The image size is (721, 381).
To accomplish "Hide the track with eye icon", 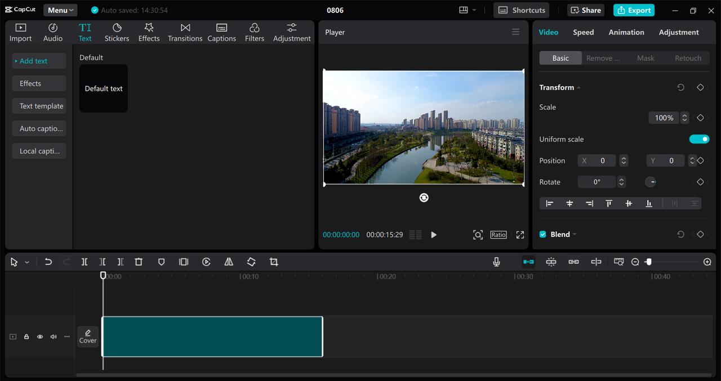I will 40,337.
